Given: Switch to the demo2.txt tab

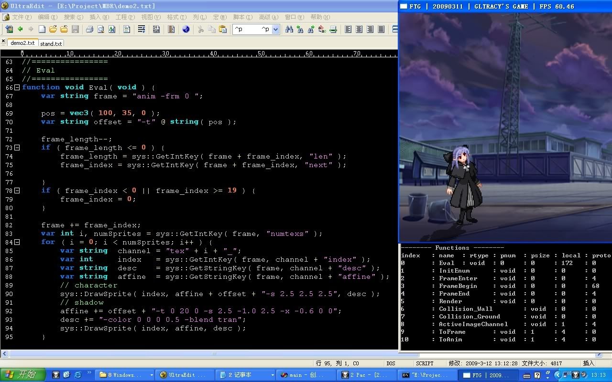Looking at the screenshot, I should (x=22, y=42).
